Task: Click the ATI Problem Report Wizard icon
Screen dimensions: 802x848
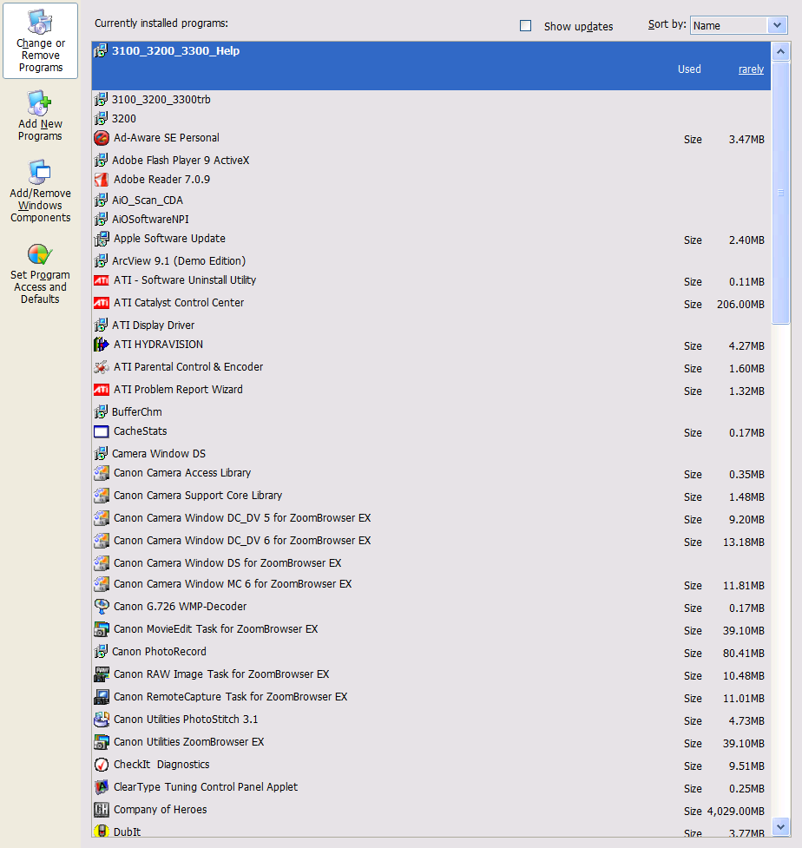Action: (102, 390)
